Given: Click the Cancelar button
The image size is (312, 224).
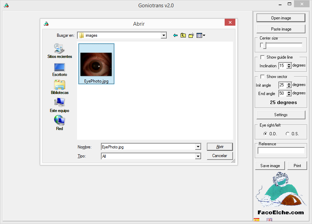Looking at the screenshot, I should [x=220, y=156].
